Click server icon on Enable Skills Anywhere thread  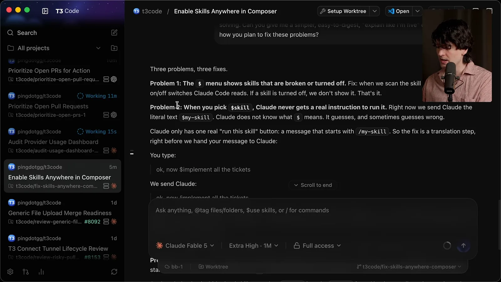coord(106,186)
